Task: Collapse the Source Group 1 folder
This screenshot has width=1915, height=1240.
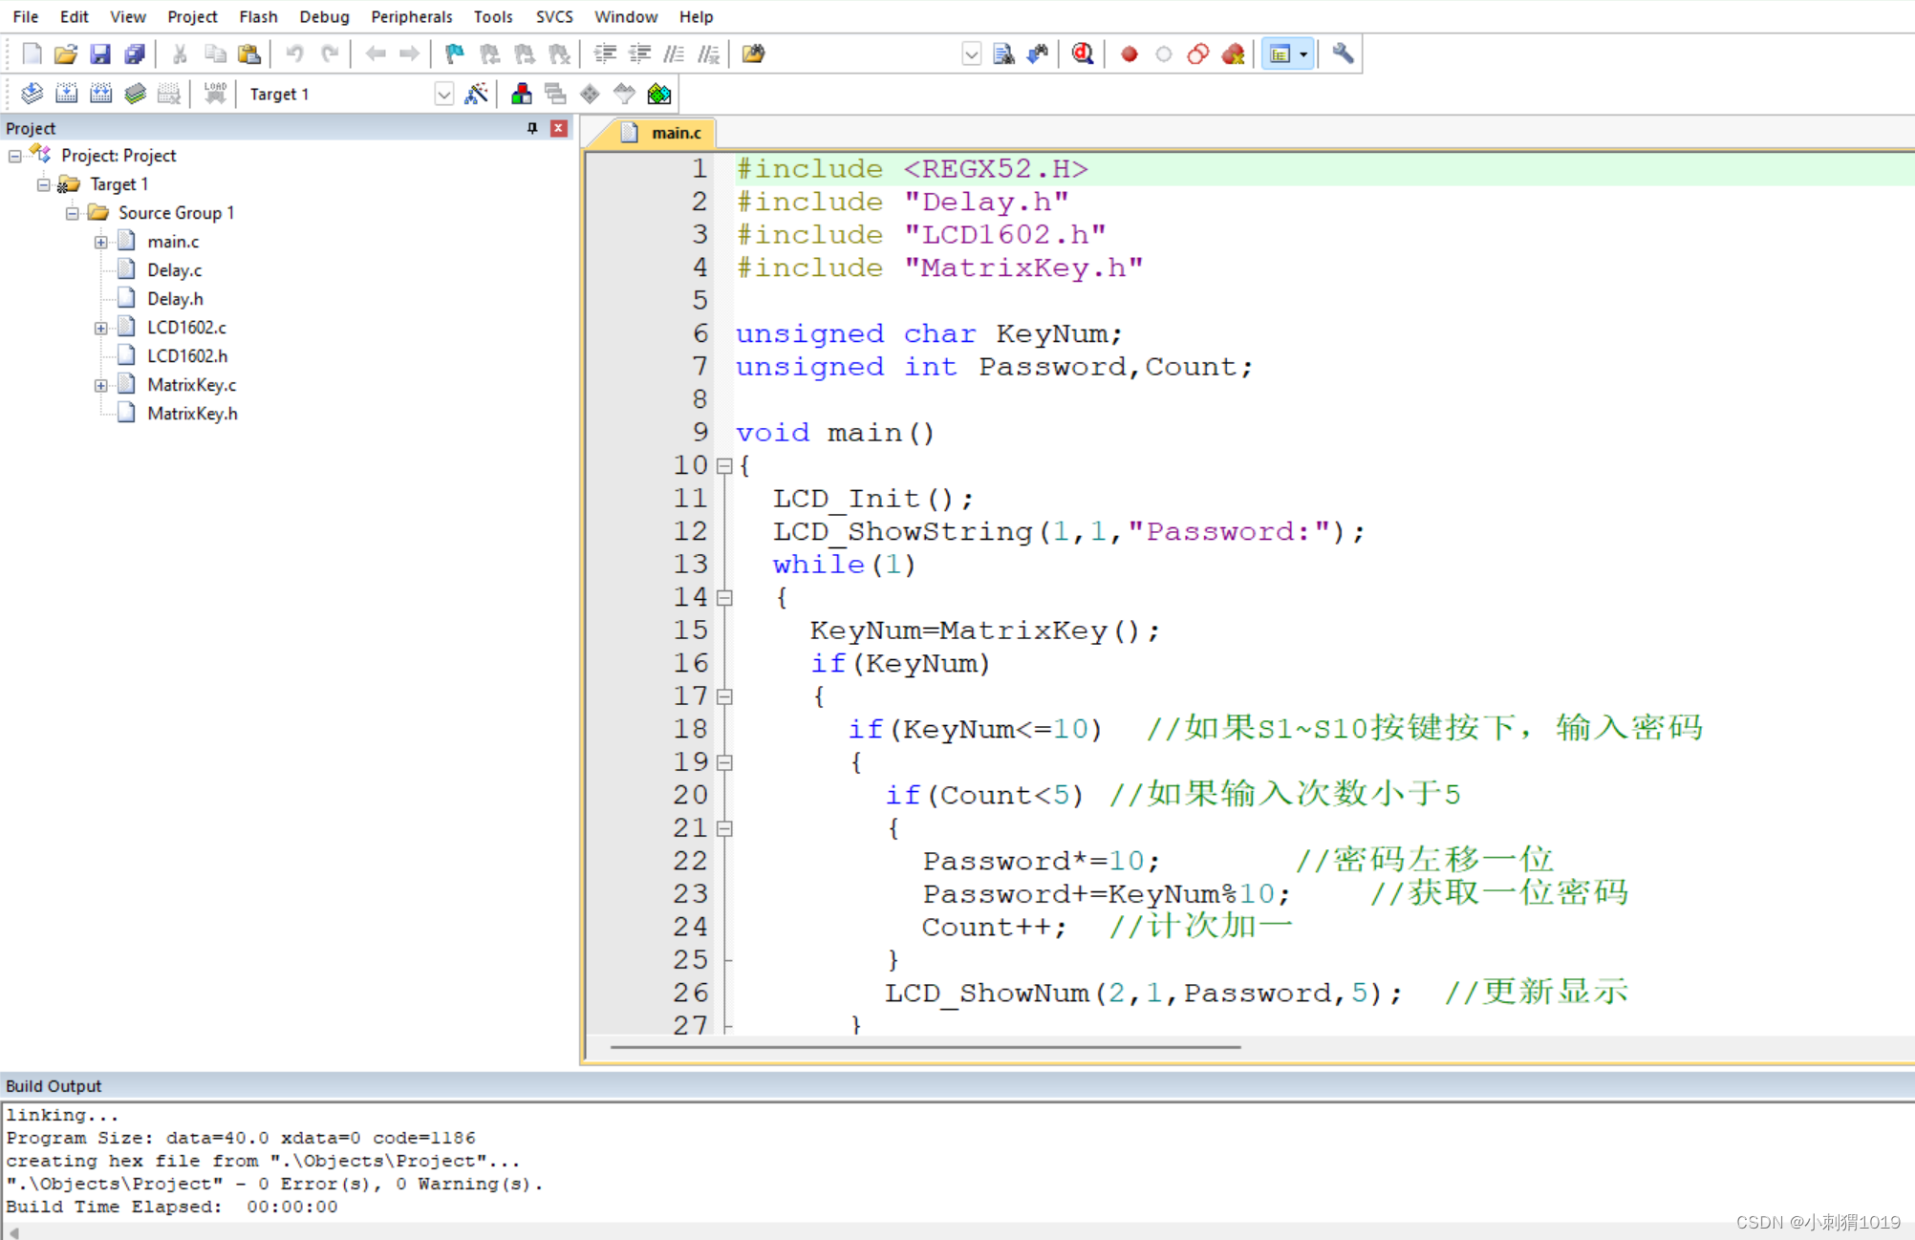Action: 72,213
